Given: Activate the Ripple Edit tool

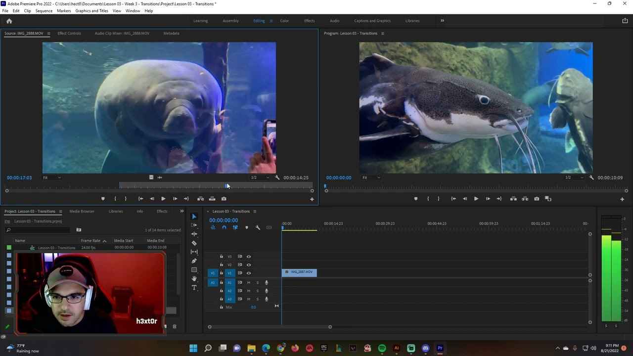Looking at the screenshot, I should (x=194, y=234).
